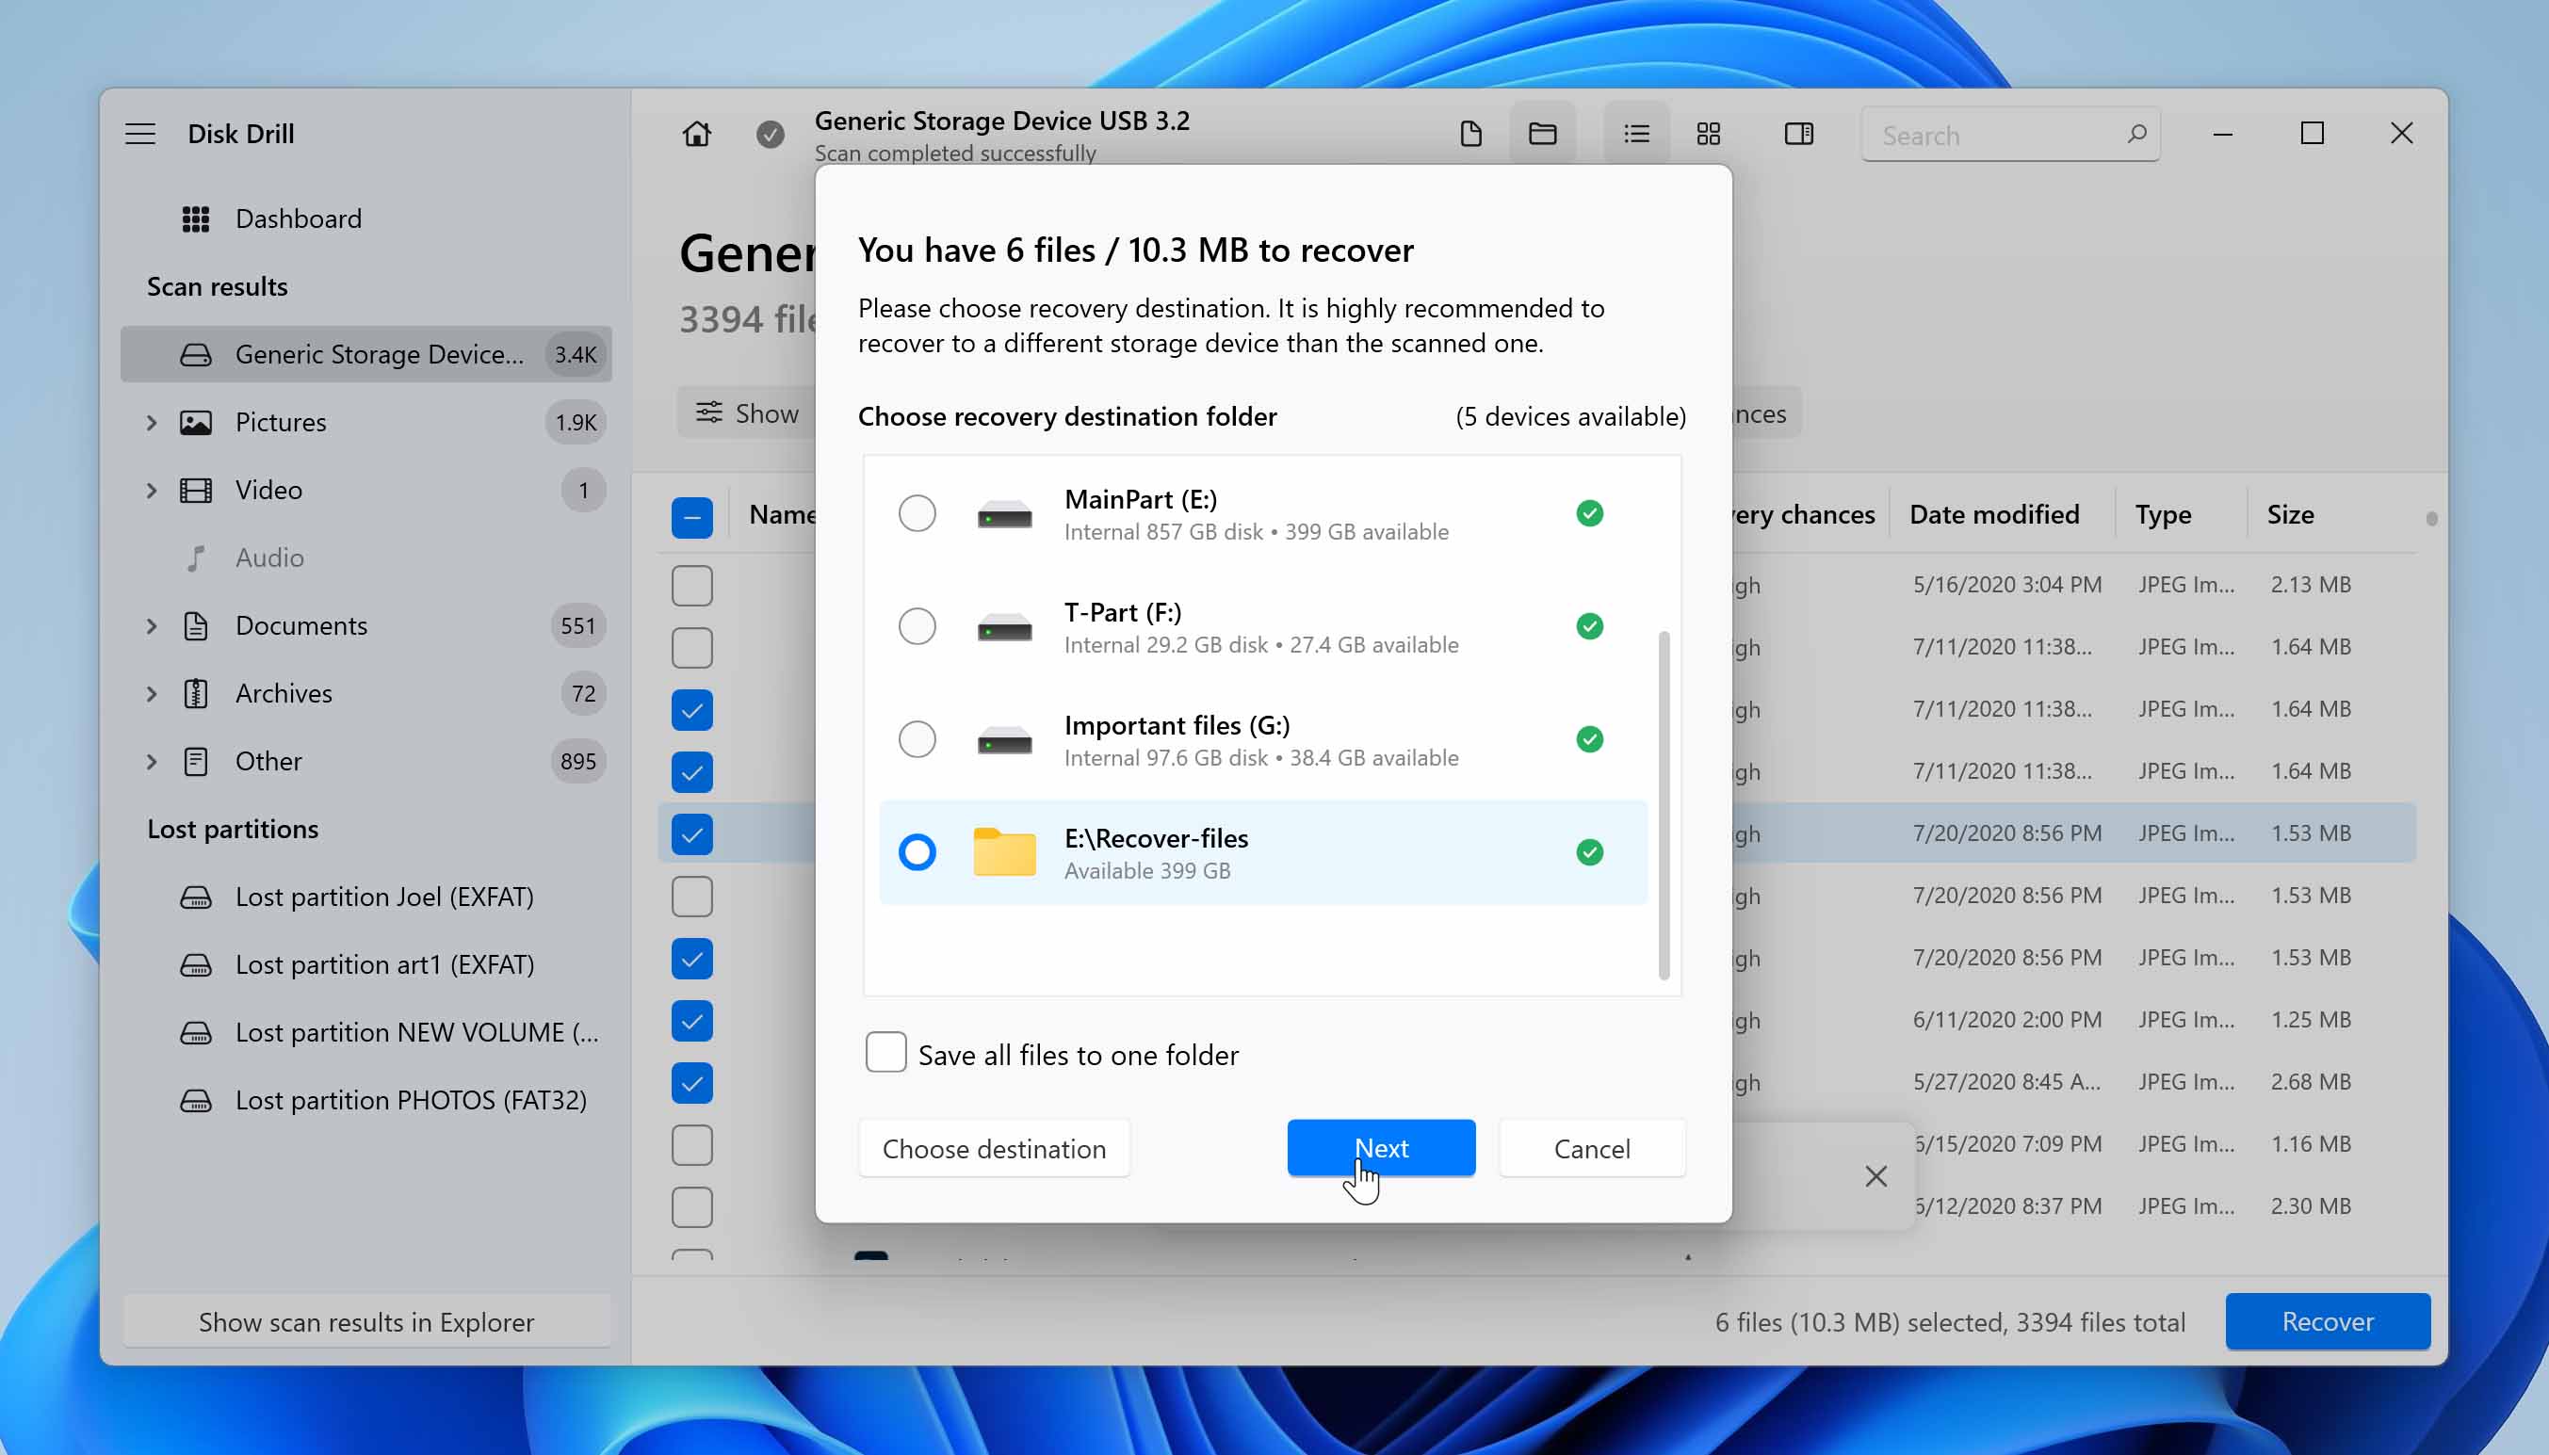The width and height of the screenshot is (2549, 1455).
Task: Cancel the recovery destination dialog
Action: click(1591, 1148)
